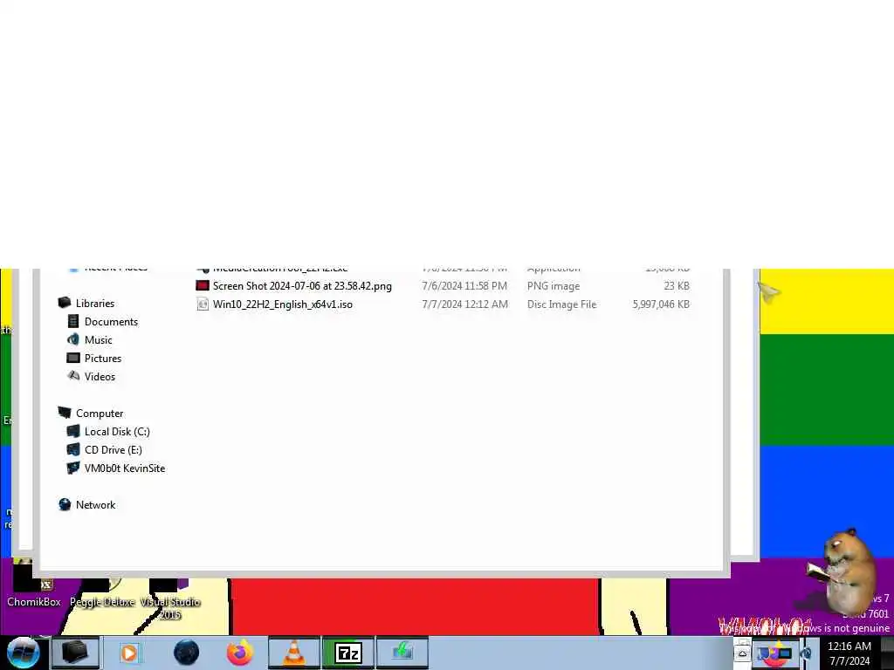The height and width of the screenshot is (670, 894).
Task: Click the 7/6/2024 11:58 PM date cell
Action: [x=464, y=286]
